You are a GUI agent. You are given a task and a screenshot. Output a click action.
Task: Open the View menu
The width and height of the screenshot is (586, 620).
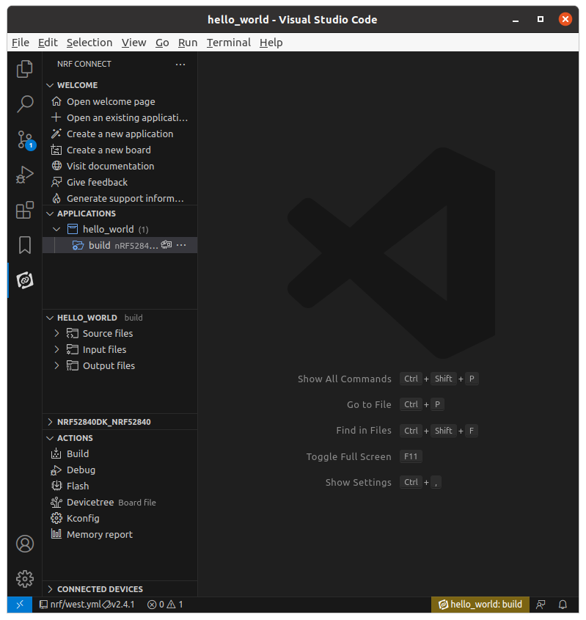pos(134,43)
